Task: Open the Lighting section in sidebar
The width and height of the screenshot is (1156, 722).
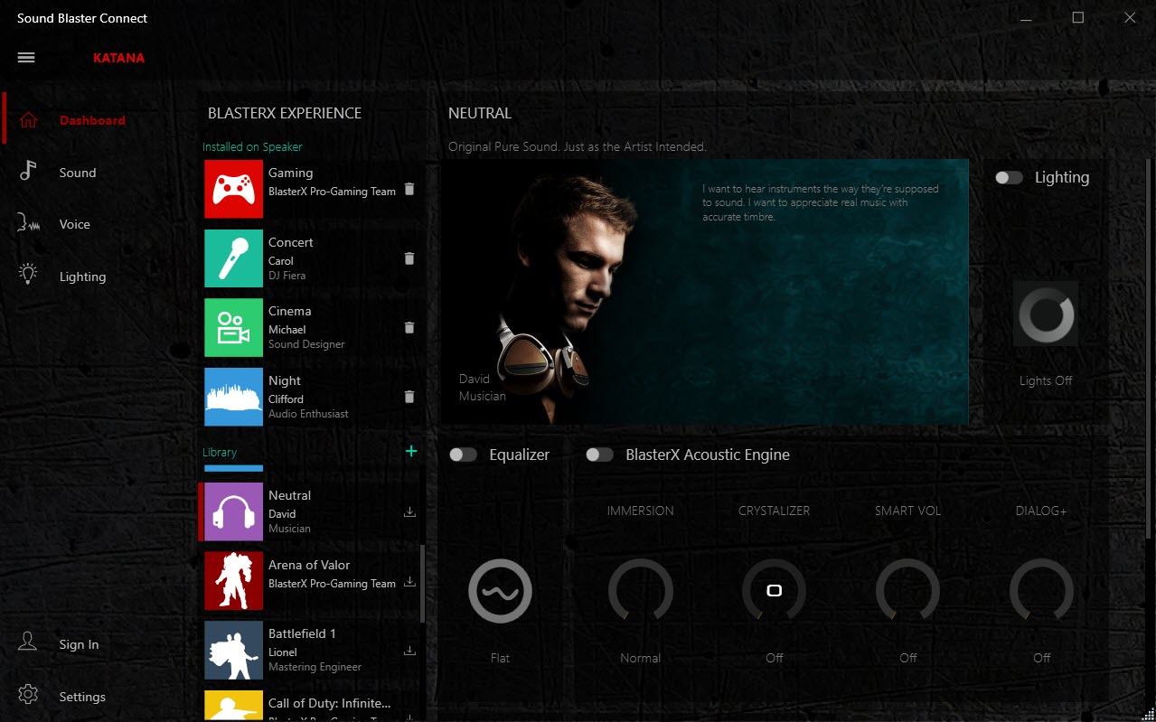Action: (82, 277)
